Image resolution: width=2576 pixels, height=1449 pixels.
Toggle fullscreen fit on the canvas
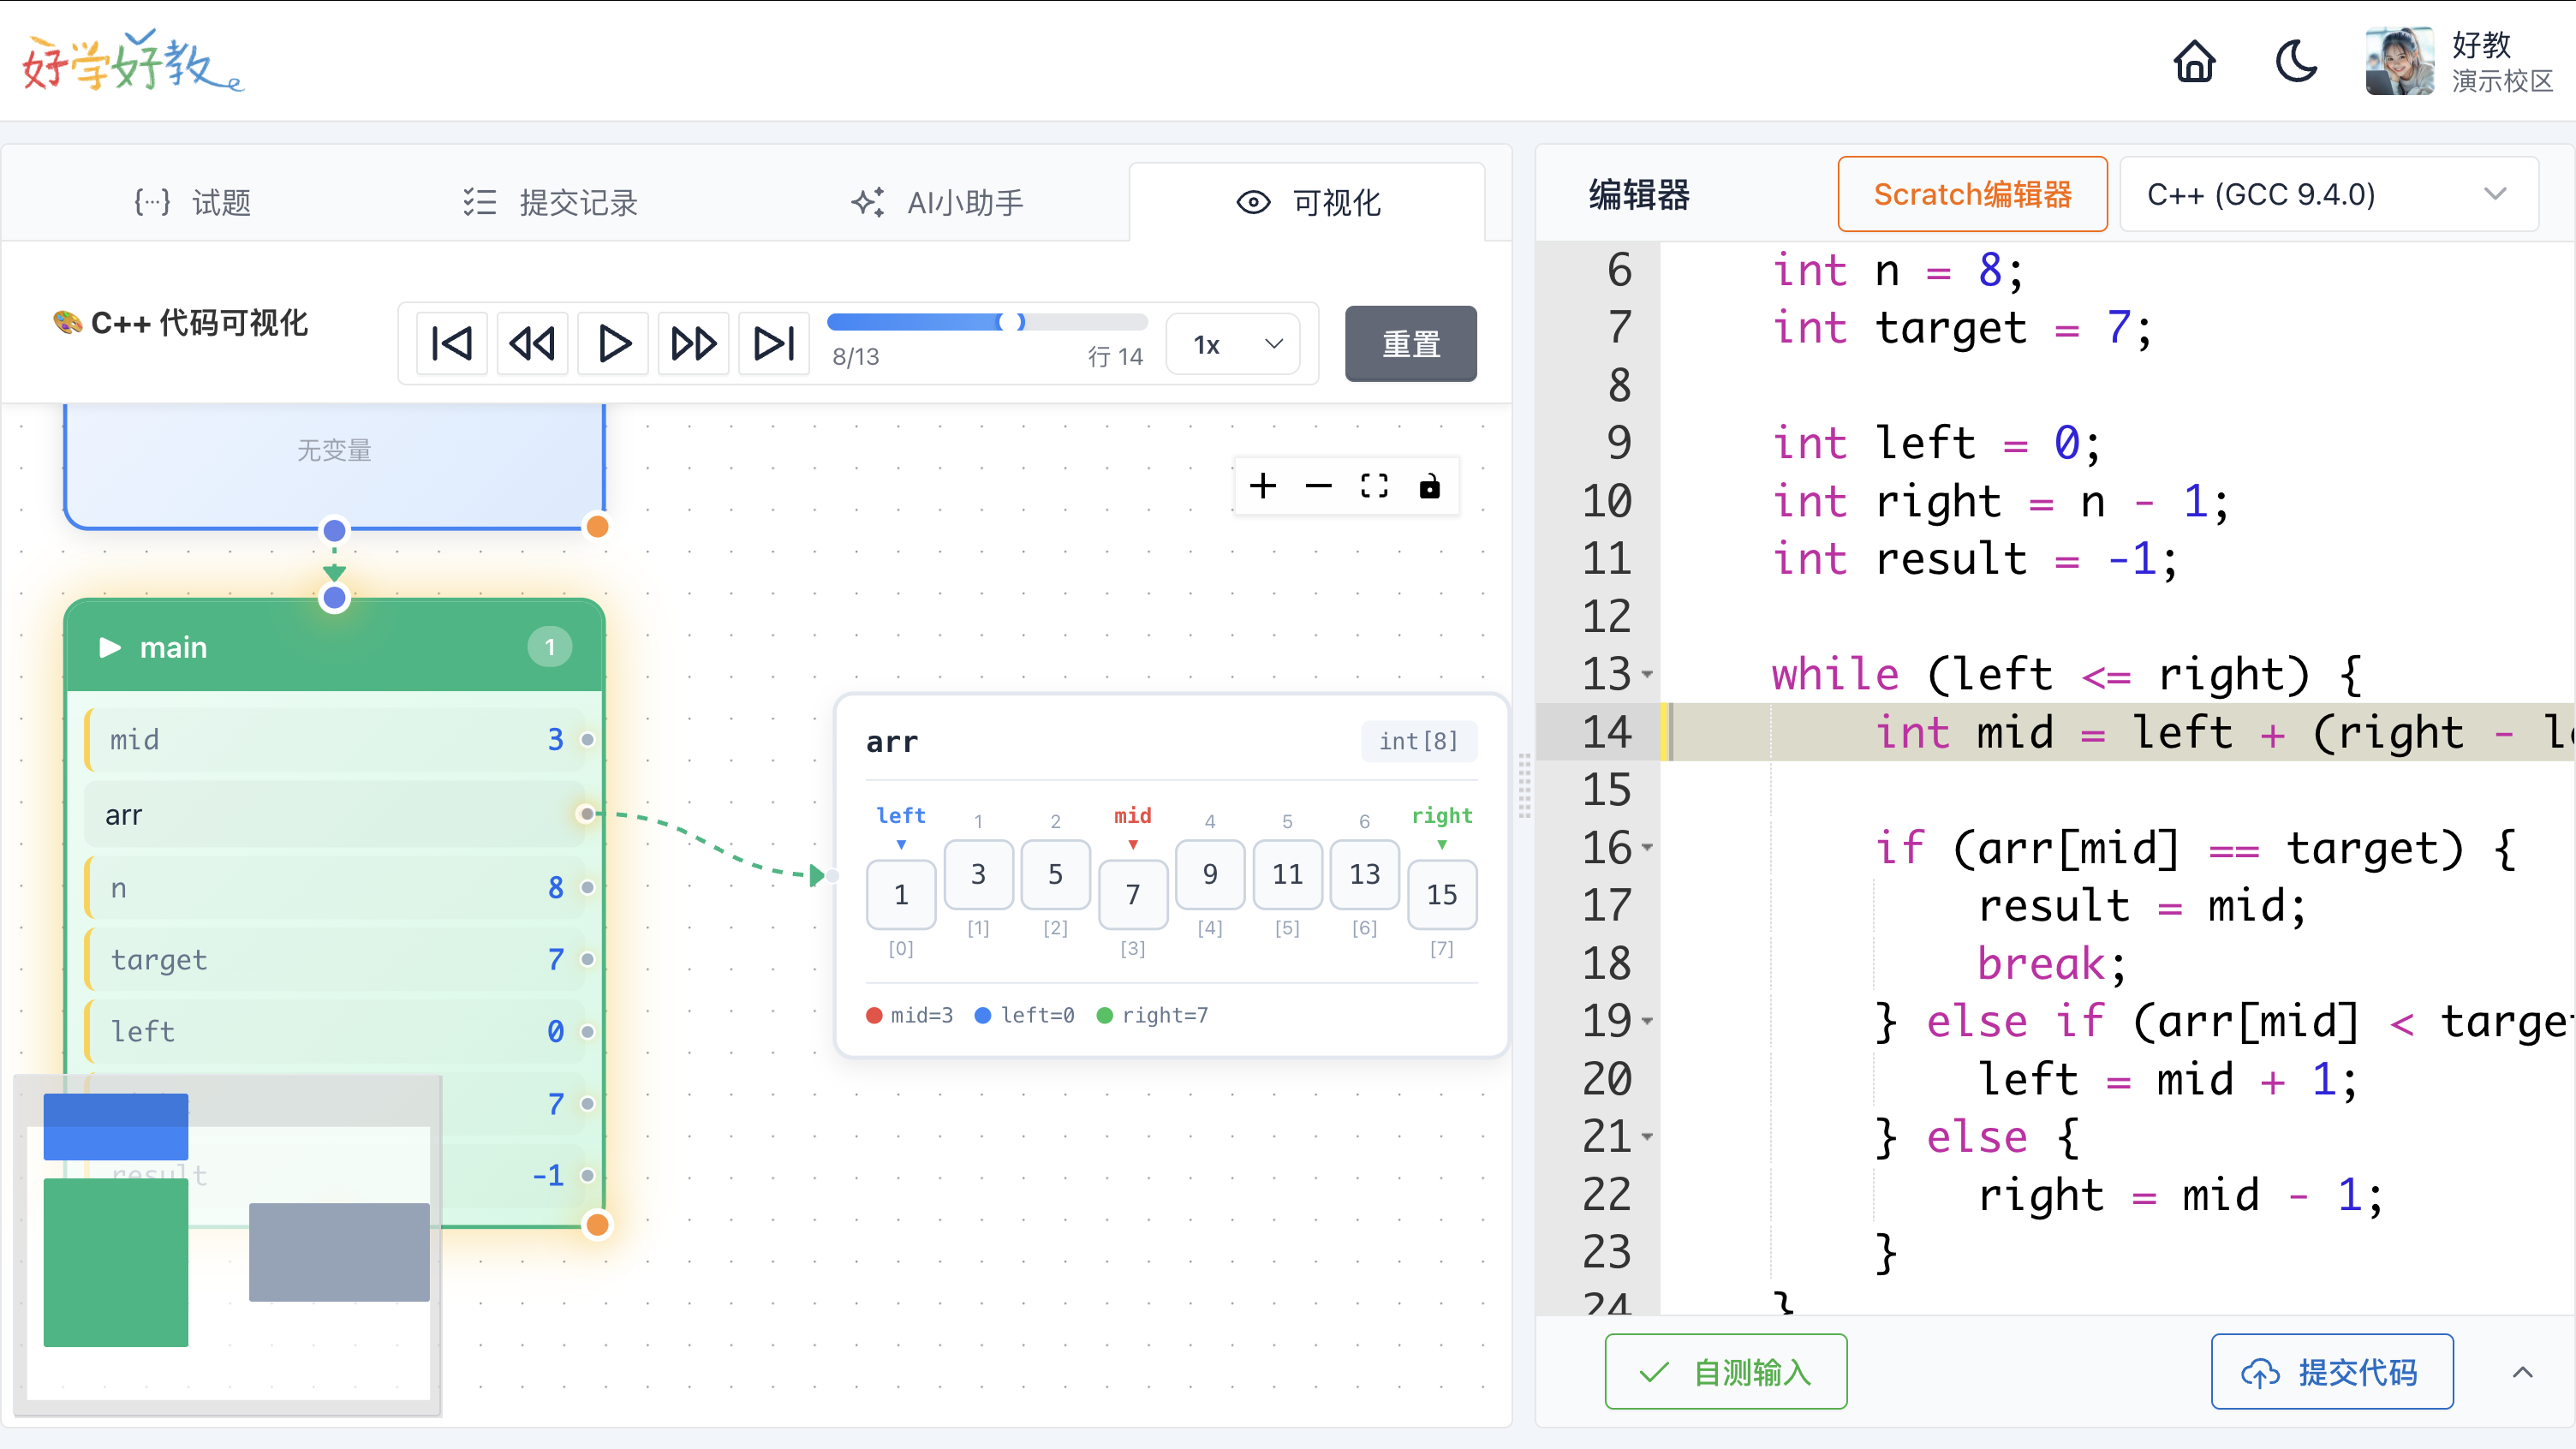pyautogui.click(x=1374, y=486)
